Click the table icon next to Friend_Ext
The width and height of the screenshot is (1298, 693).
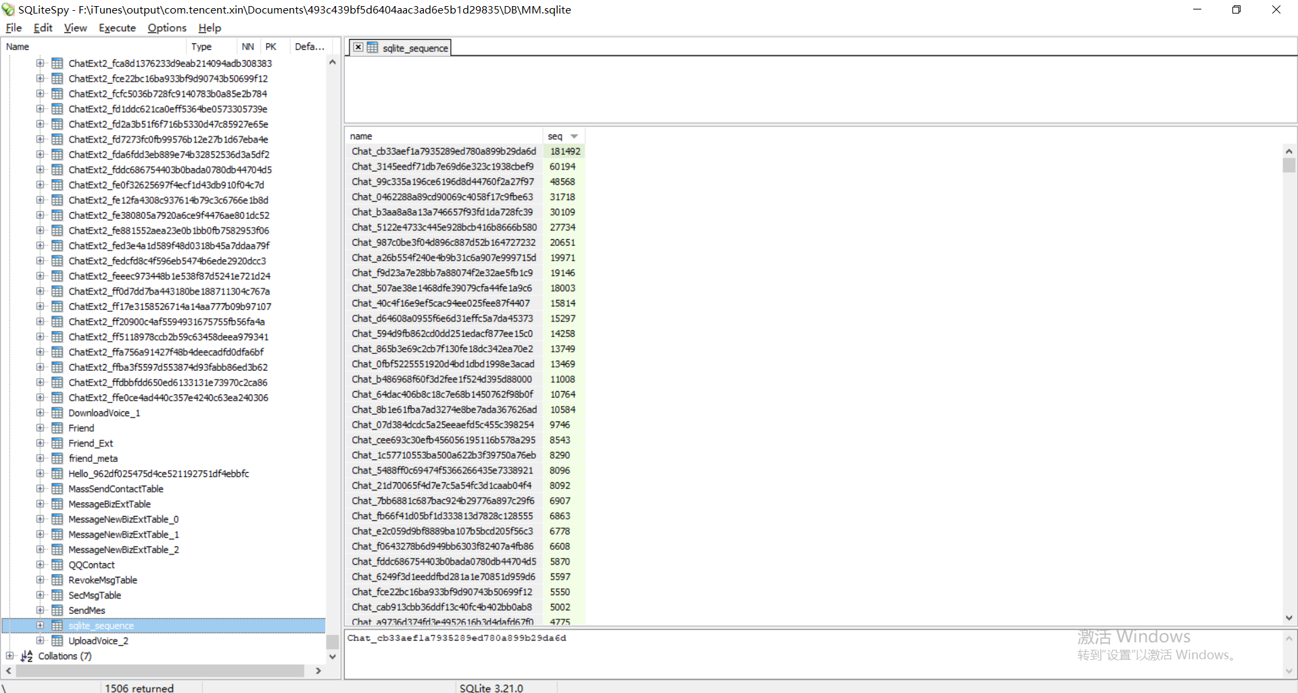click(57, 443)
